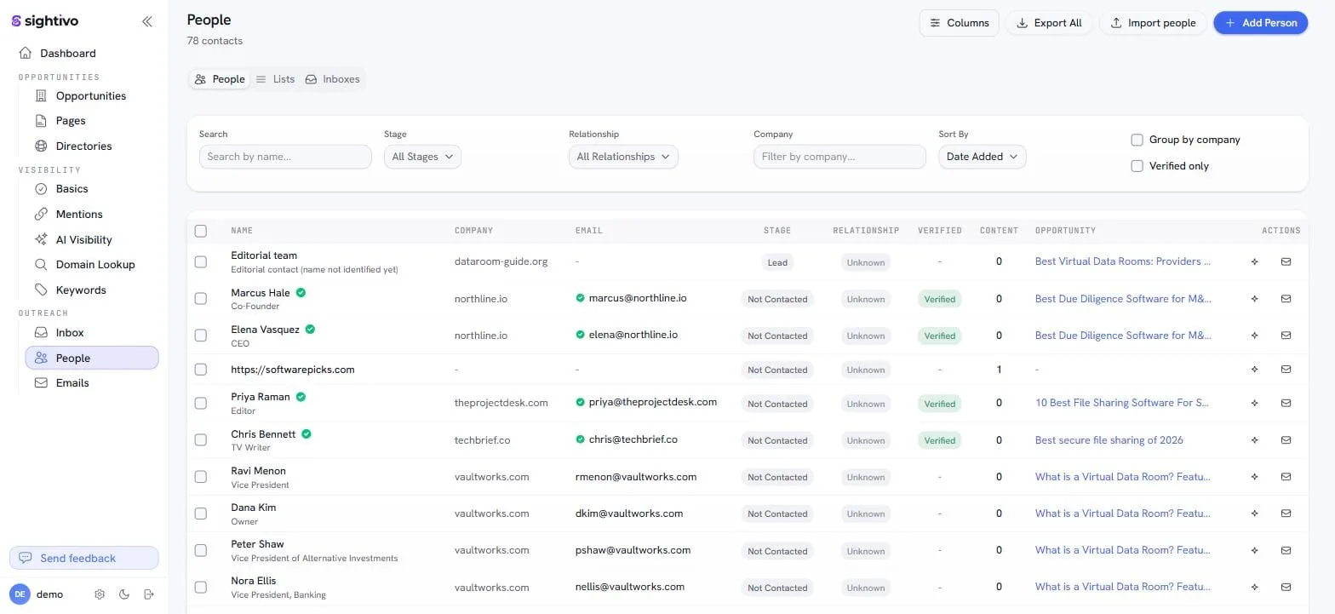
Task: Enable the Verified only checkbox
Action: pyautogui.click(x=1137, y=166)
